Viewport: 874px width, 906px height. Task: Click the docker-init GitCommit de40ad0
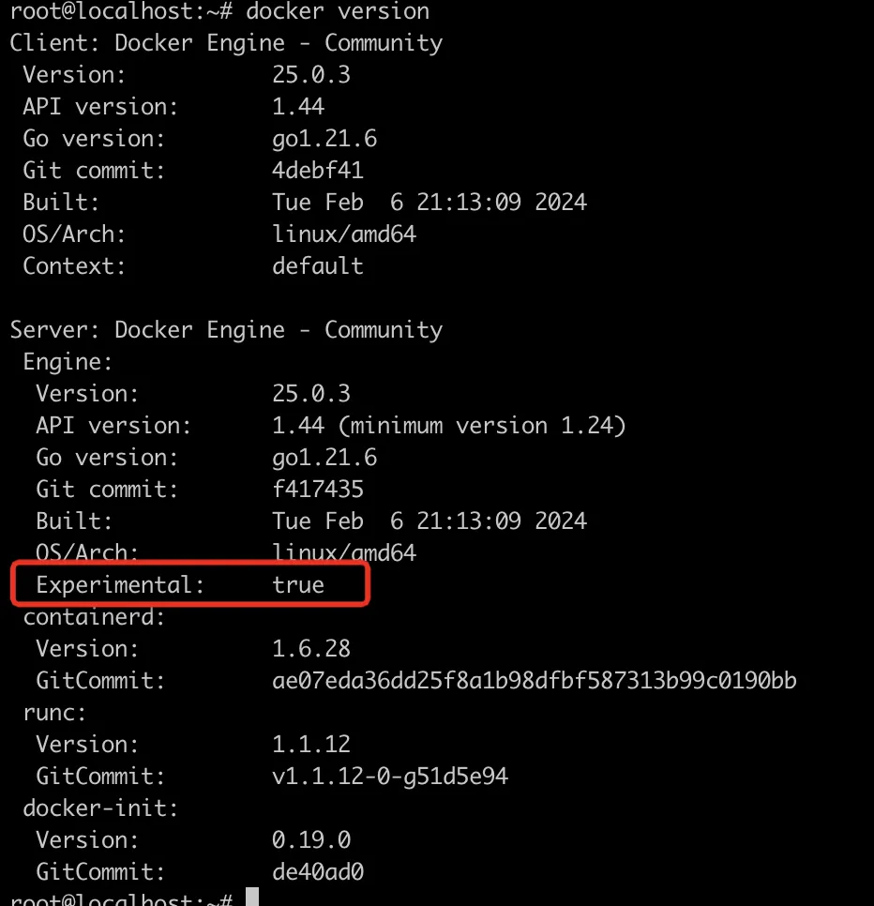(317, 872)
